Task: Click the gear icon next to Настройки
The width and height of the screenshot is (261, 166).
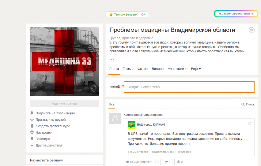Action: click(x=32, y=132)
